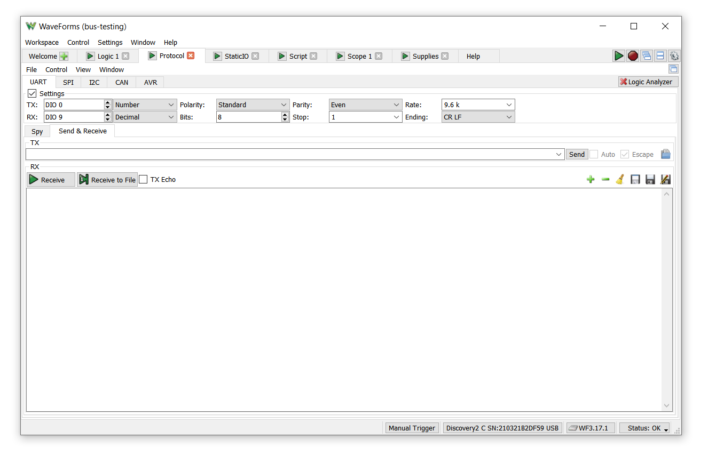Click the Send button
Screen dimensions: 708x455
pyautogui.click(x=577, y=154)
